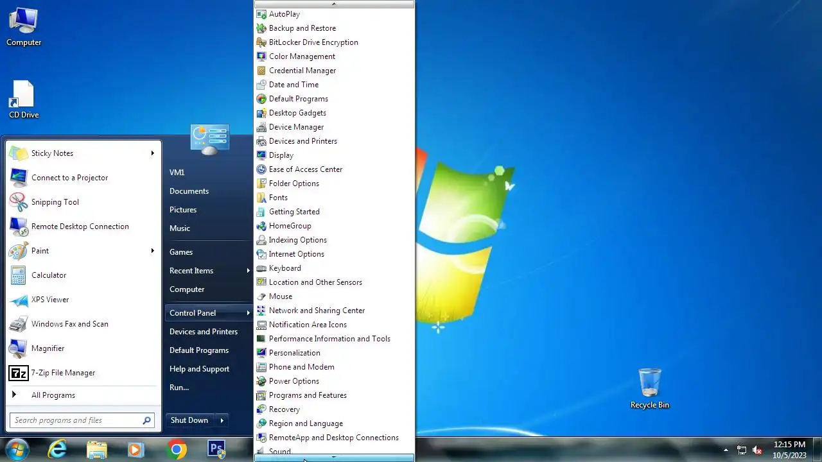Viewport: 822px width, 462px height.
Task: Click the Connect to a Projector icon
Action: [x=19, y=178]
